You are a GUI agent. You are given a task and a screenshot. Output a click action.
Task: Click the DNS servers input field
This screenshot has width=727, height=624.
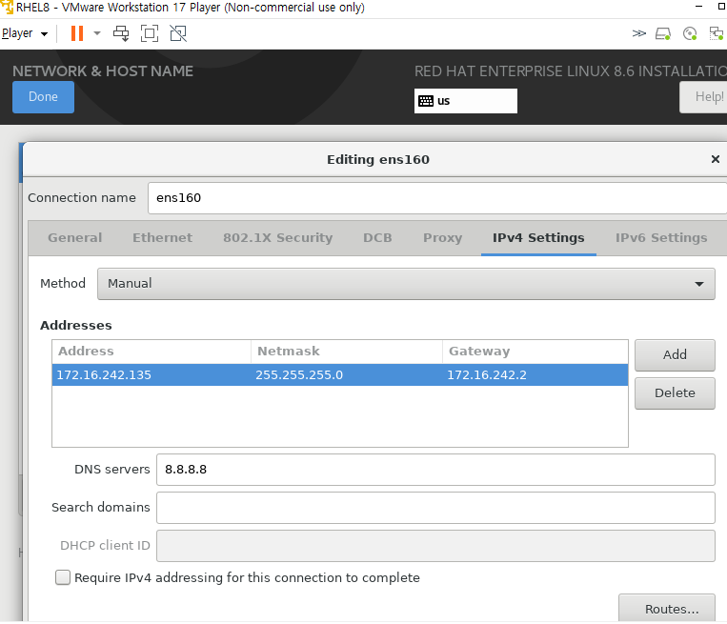pos(435,470)
